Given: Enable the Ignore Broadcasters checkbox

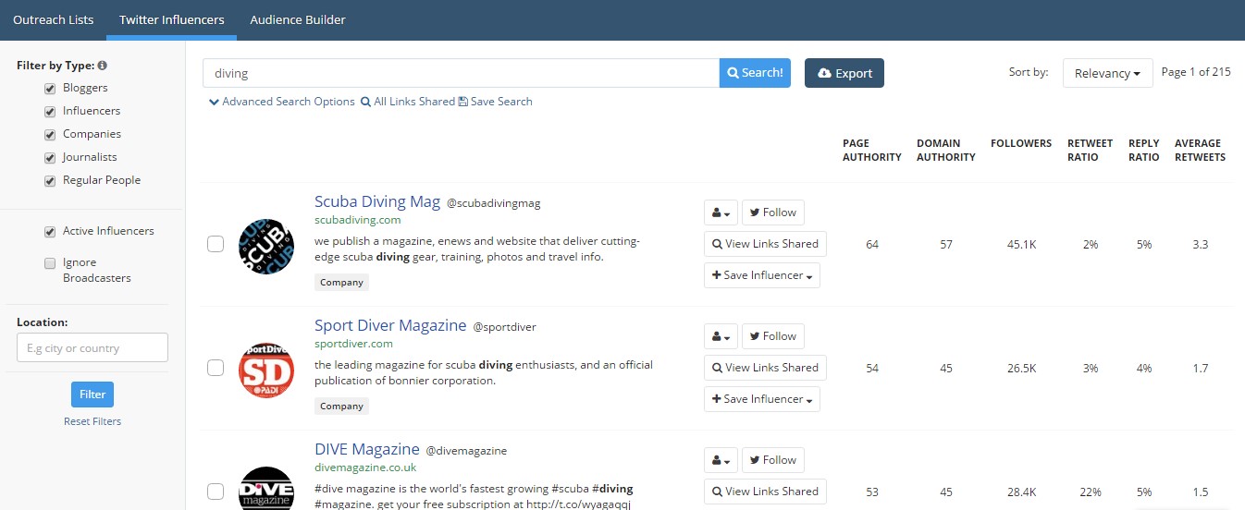Looking at the screenshot, I should coord(50,263).
